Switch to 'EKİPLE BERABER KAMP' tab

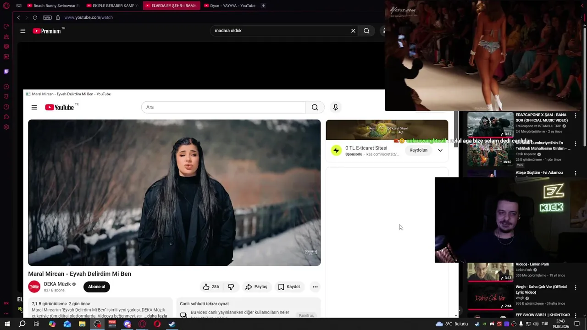(112, 6)
